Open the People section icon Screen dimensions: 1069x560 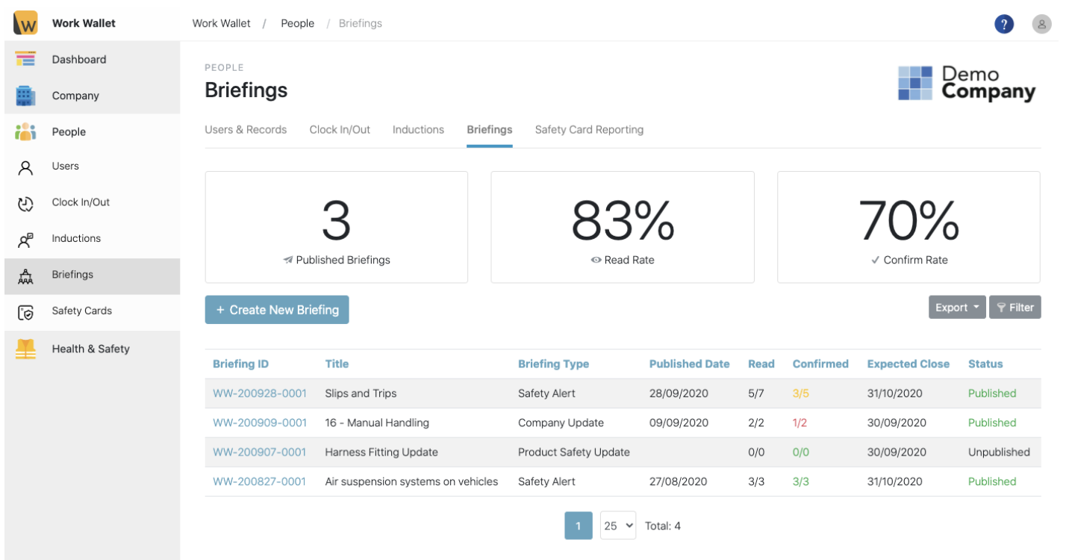25,131
